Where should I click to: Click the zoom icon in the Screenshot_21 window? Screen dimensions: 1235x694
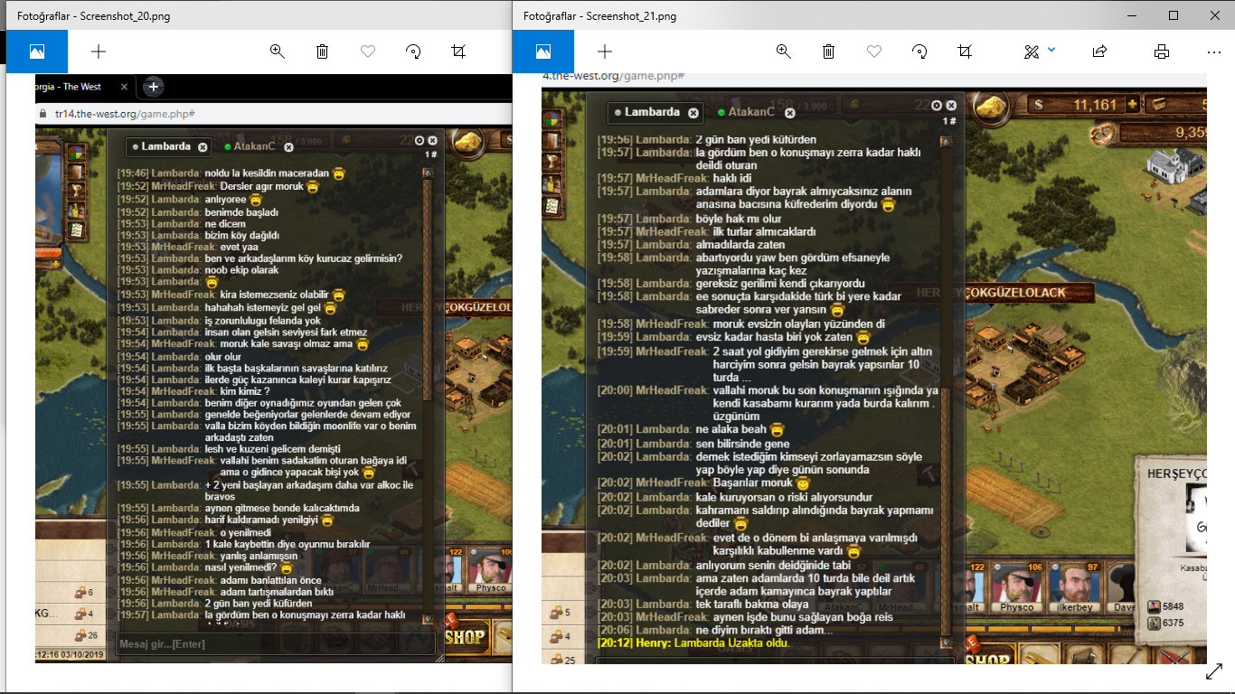[x=784, y=52]
